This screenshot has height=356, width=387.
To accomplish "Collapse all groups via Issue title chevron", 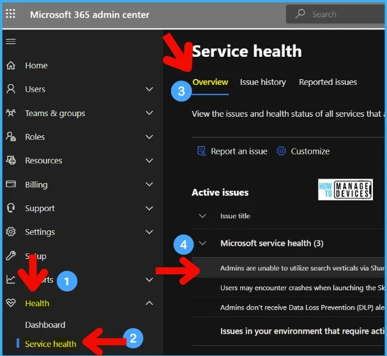I will click(202, 216).
